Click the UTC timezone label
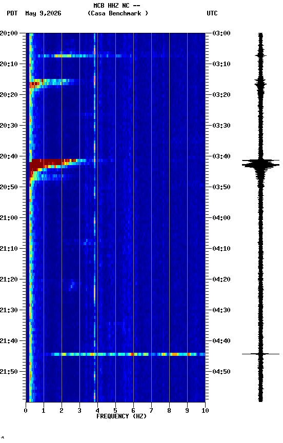The image size is (283, 443). (212, 13)
